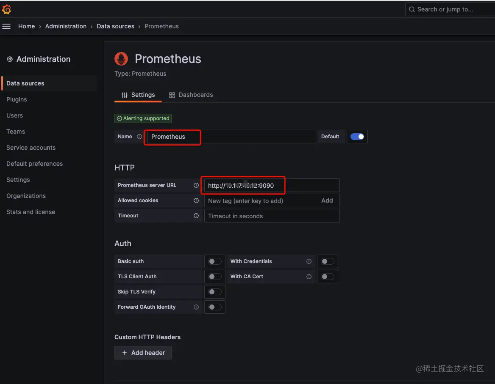The width and height of the screenshot is (495, 384).
Task: Click the Custom HTTP Headers heading
Action: [147, 337]
